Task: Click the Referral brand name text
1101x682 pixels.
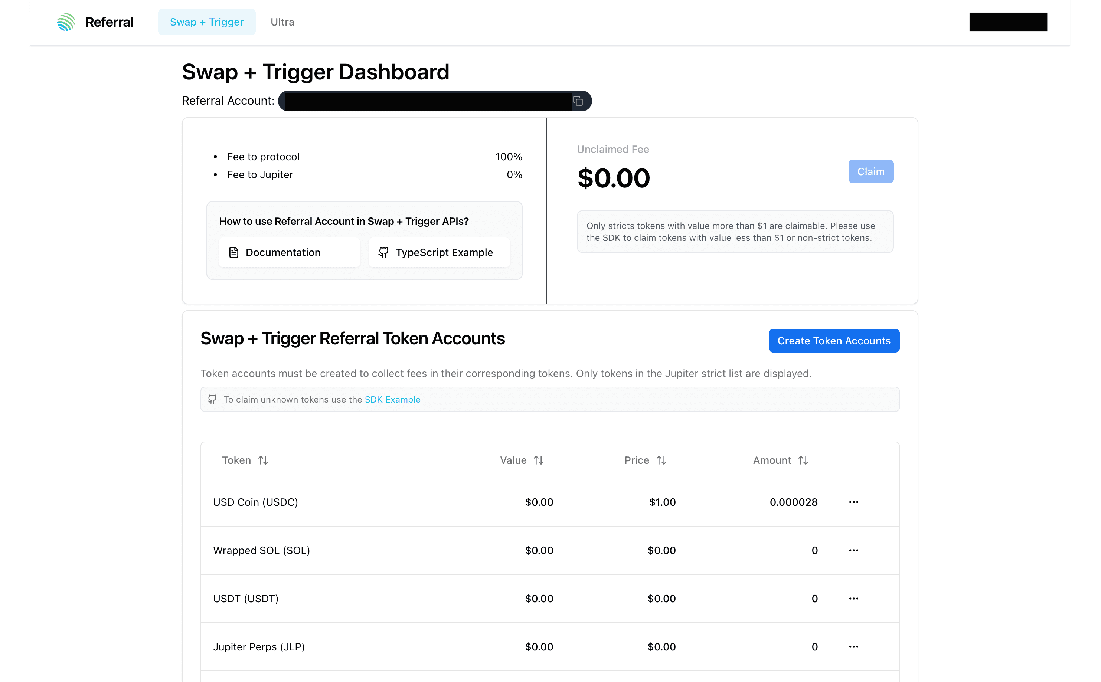Action: tap(109, 22)
